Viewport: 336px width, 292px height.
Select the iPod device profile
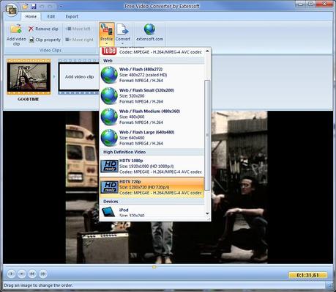pos(152,212)
